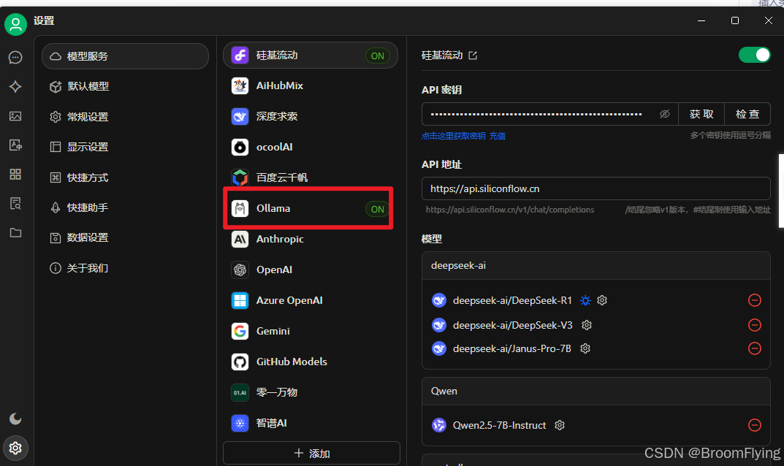Select 百度云千帆 provider
This screenshot has height=466, width=784.
pyautogui.click(x=310, y=177)
